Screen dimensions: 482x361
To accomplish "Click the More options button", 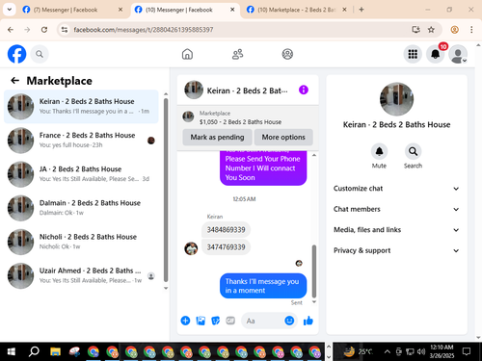I will [283, 137].
